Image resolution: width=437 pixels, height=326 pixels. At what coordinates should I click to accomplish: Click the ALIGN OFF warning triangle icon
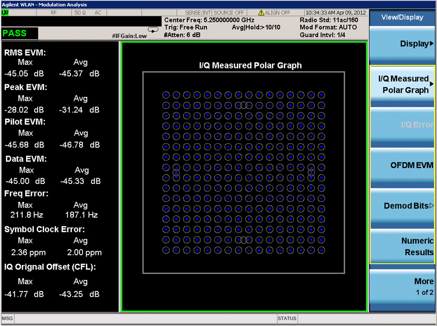pyautogui.click(x=260, y=13)
